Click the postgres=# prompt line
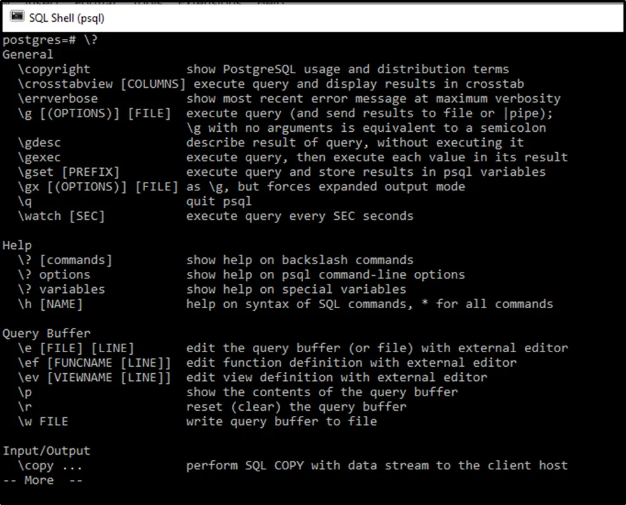 click(50, 40)
